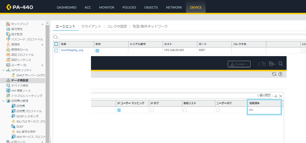Open DHCP サーバー ログ item

[x=31, y=75]
